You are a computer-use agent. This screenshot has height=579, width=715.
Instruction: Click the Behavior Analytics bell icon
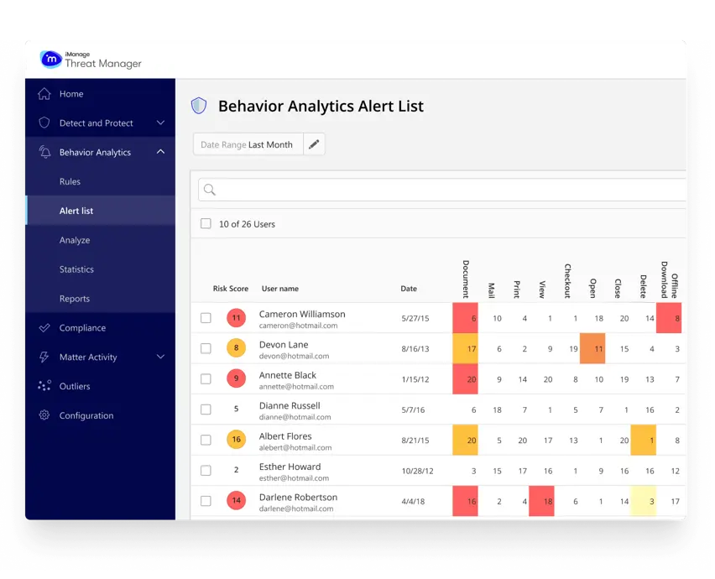tap(44, 152)
